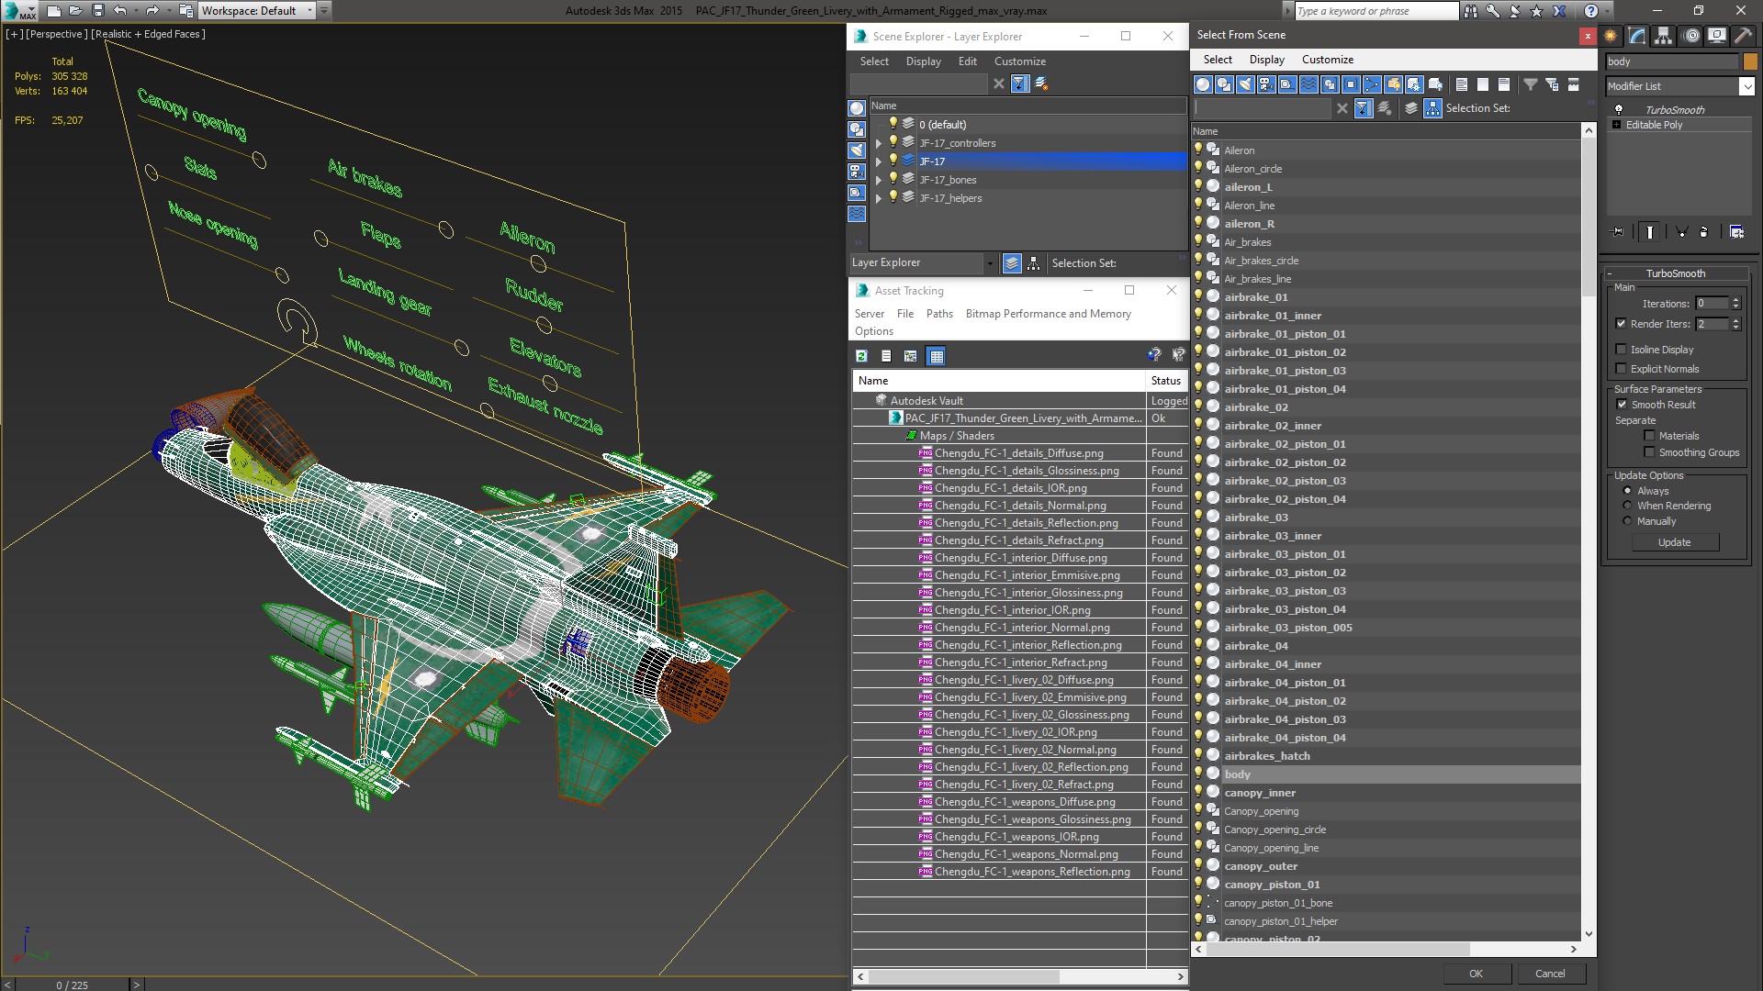Open the Layer Explorer dropdown
The image size is (1763, 991).
click(989, 263)
